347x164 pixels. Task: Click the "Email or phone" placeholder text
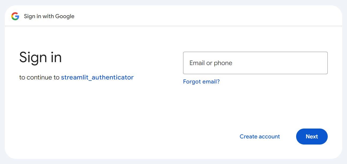pos(211,63)
